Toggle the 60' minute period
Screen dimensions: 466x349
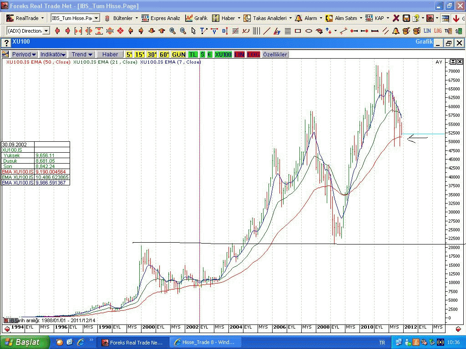click(x=164, y=55)
